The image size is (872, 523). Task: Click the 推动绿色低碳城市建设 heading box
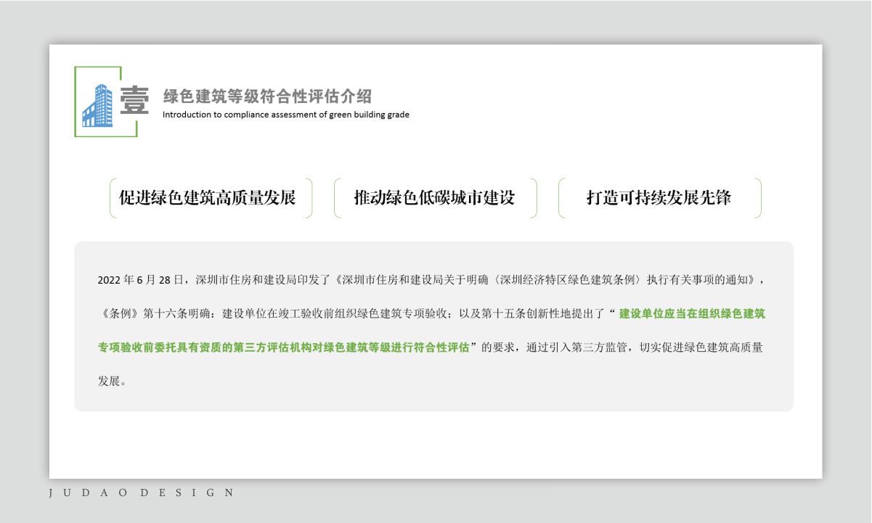[x=434, y=198]
